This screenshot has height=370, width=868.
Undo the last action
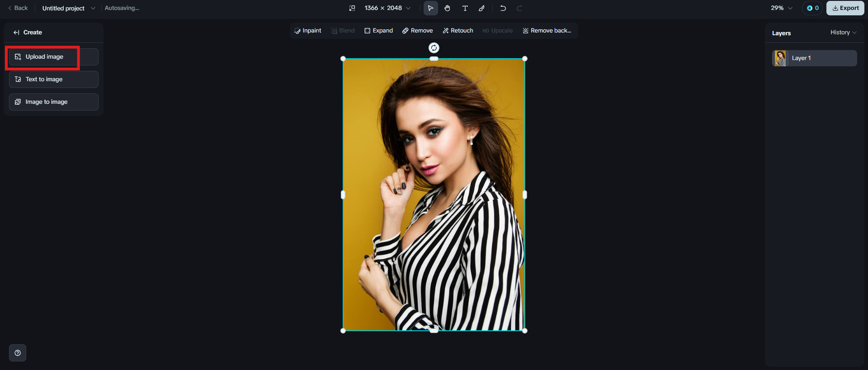click(x=503, y=8)
